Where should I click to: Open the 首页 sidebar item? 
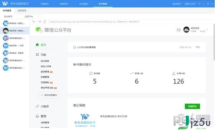click(x=43, y=45)
